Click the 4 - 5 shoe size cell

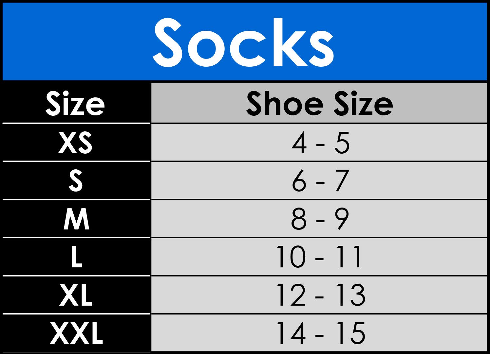(x=320, y=143)
